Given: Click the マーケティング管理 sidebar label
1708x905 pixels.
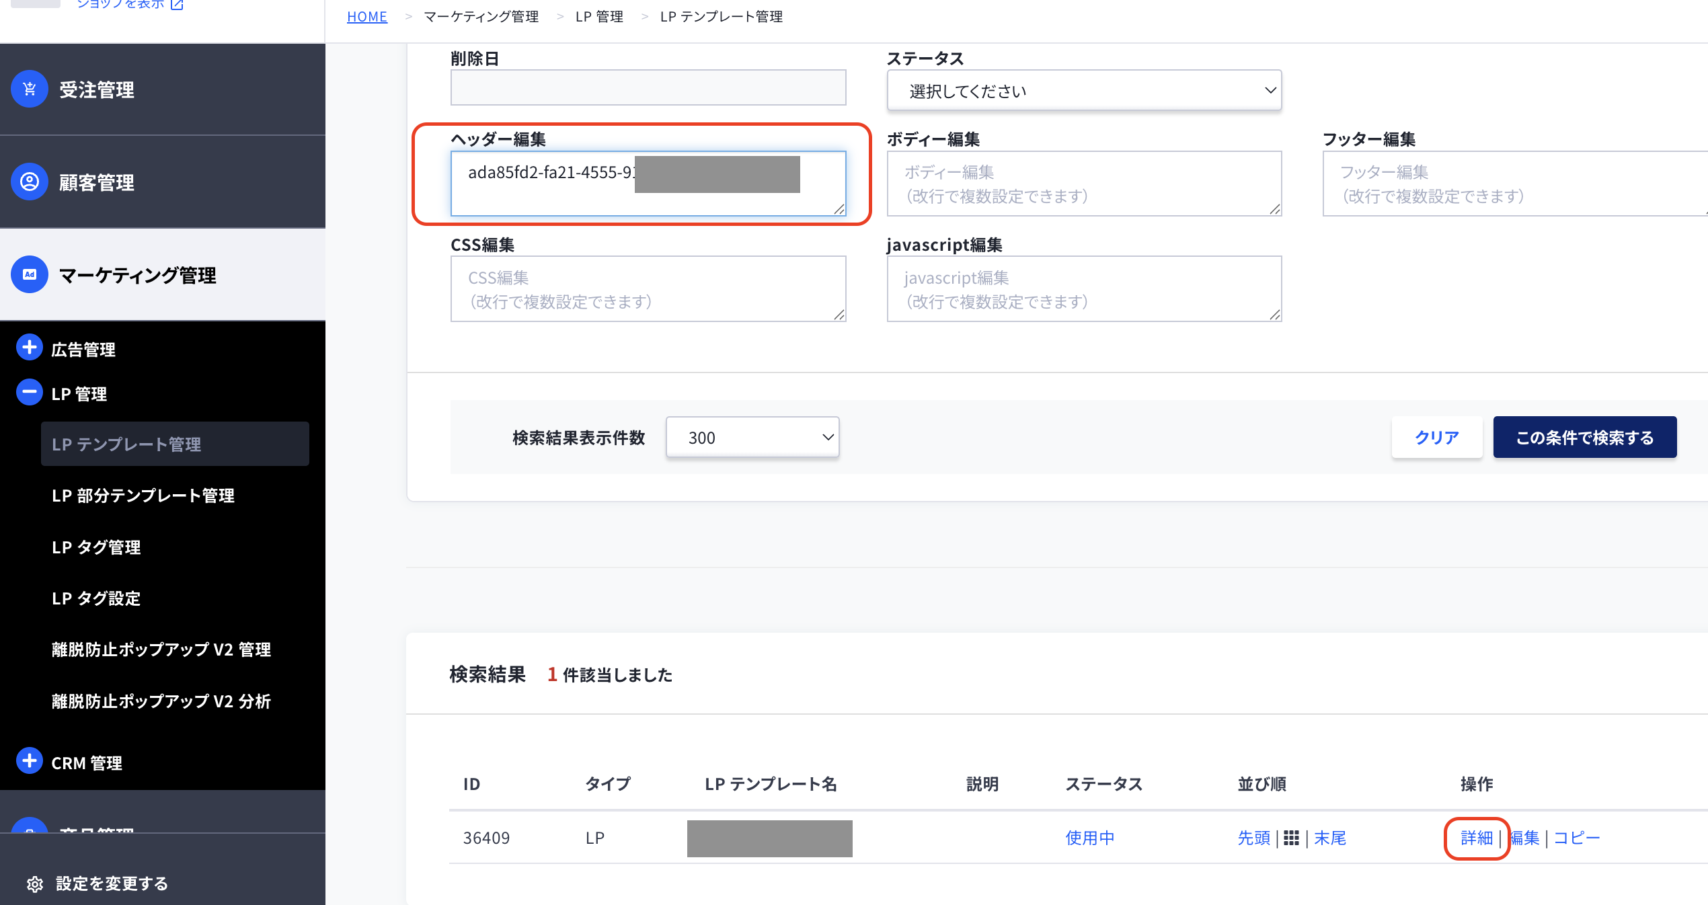Looking at the screenshot, I should tap(138, 275).
